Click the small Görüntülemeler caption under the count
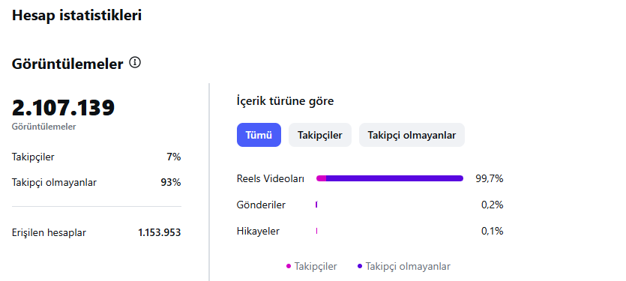Image resolution: width=626 pixels, height=281 pixels. tap(44, 127)
